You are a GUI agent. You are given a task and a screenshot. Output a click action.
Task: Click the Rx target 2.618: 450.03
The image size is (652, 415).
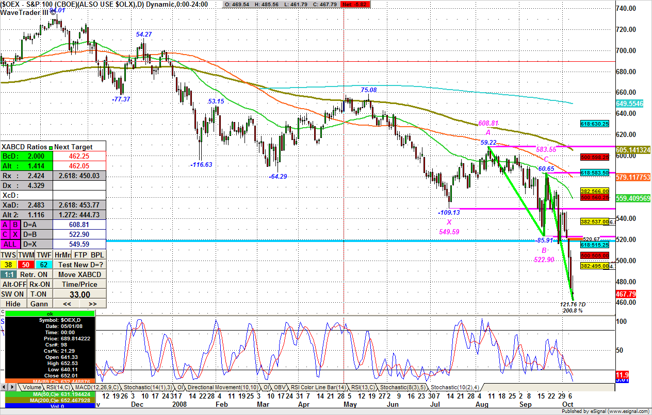[80, 176]
